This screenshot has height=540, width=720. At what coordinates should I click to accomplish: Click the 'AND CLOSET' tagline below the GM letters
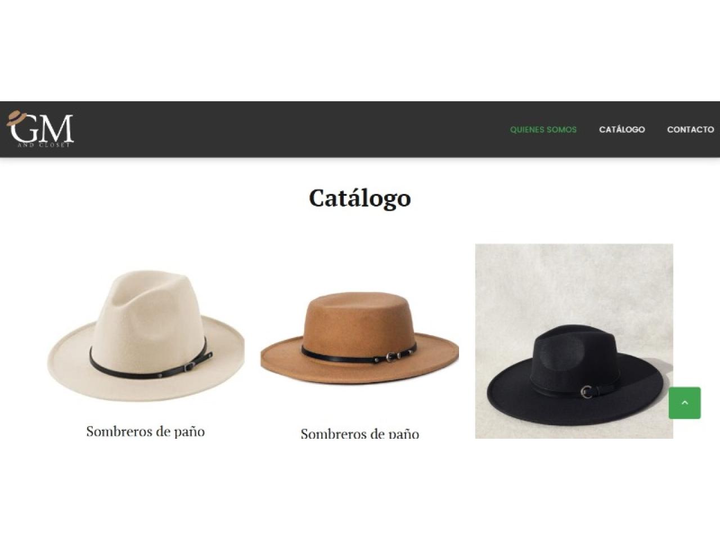44,145
